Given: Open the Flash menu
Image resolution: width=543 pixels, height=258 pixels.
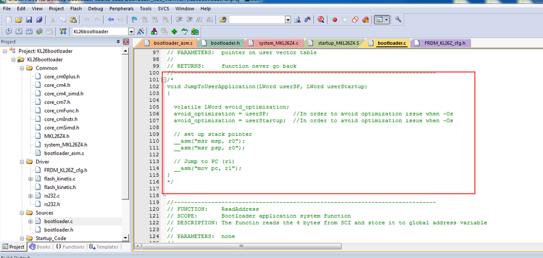Looking at the screenshot, I should 76,8.
